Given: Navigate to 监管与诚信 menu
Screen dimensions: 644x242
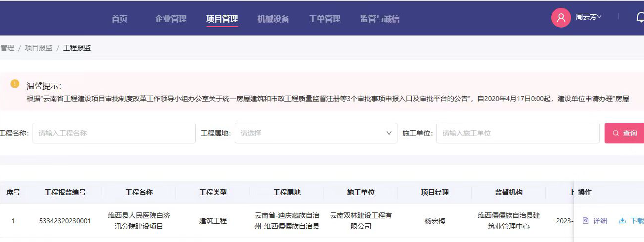Looking at the screenshot, I should (x=380, y=19).
